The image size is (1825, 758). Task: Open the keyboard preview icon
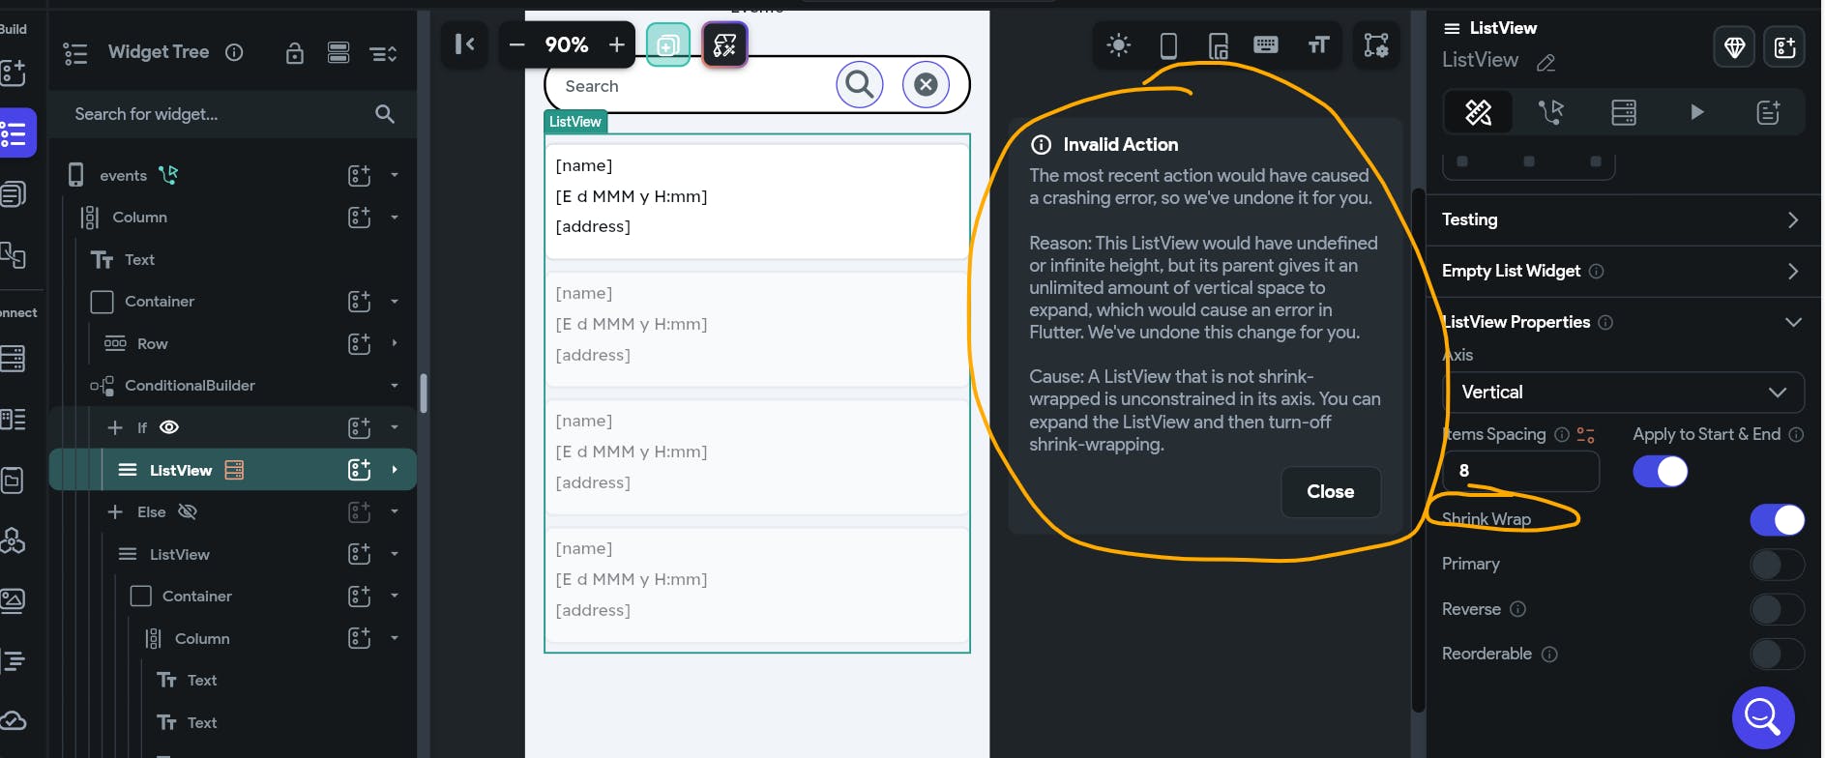click(1265, 45)
